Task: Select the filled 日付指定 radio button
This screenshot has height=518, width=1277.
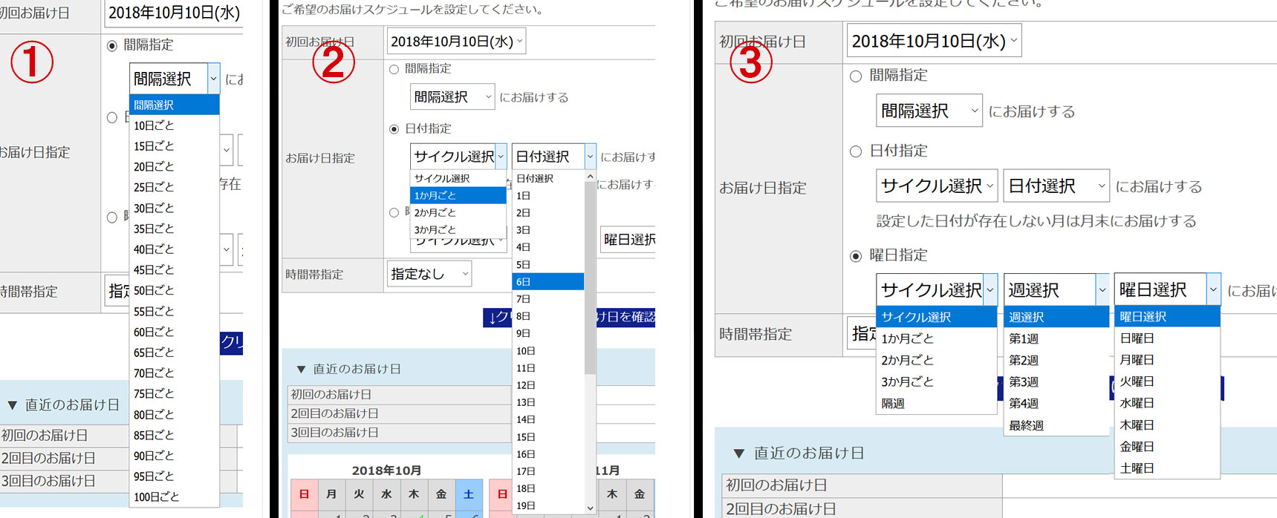Action: tap(394, 129)
